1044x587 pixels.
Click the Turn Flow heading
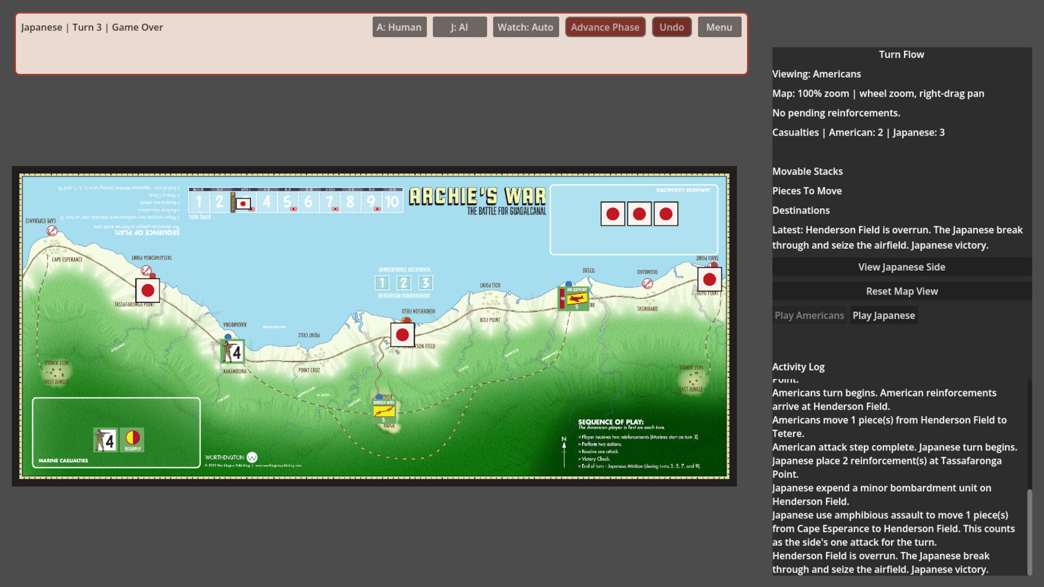tap(902, 54)
